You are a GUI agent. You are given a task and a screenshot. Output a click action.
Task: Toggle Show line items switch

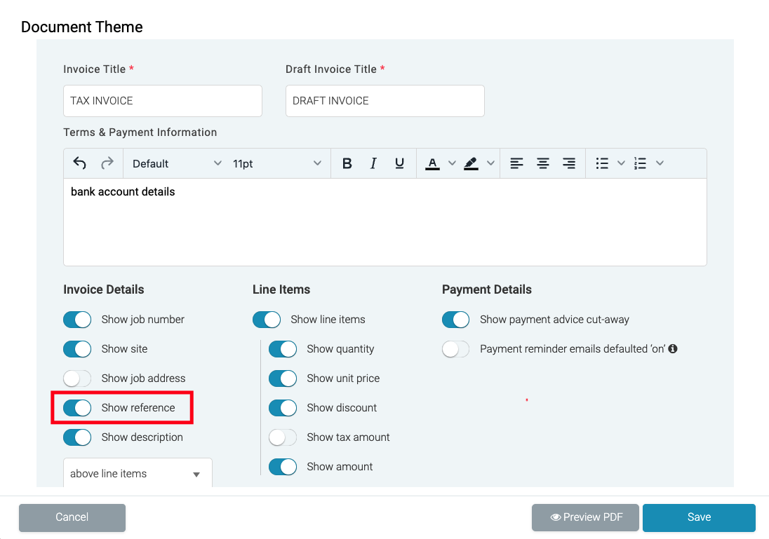tap(267, 320)
